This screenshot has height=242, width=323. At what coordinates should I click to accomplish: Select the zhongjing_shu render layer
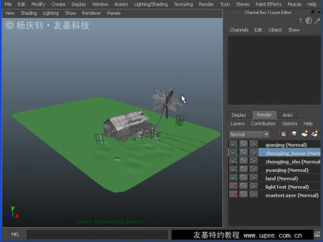[x=293, y=161]
